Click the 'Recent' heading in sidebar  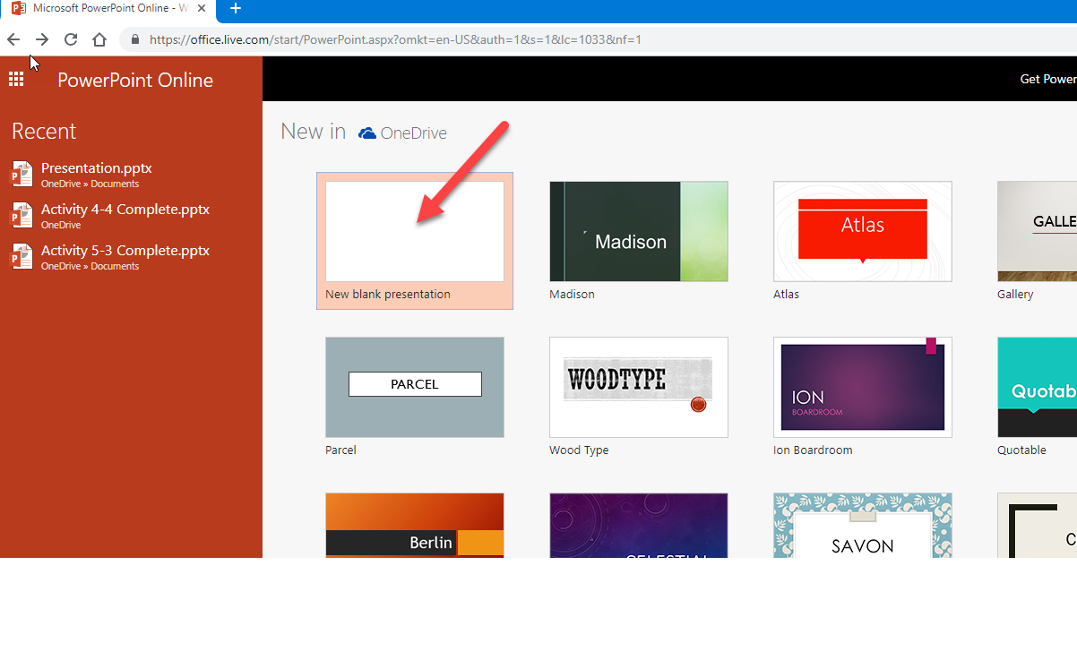tap(44, 131)
